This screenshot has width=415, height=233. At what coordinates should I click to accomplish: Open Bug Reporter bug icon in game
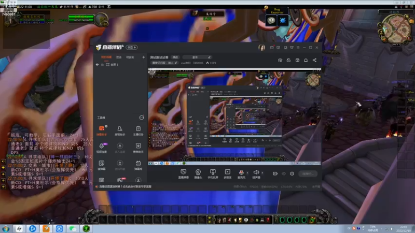pyautogui.click(x=282, y=20)
